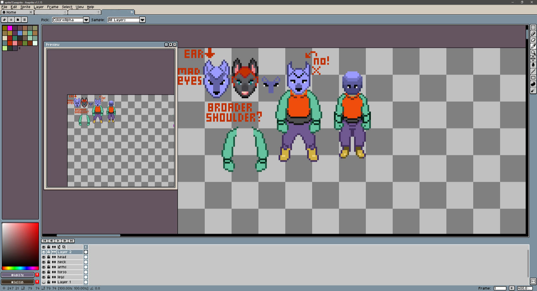Close the Preview window
537x291 pixels.
(175, 44)
